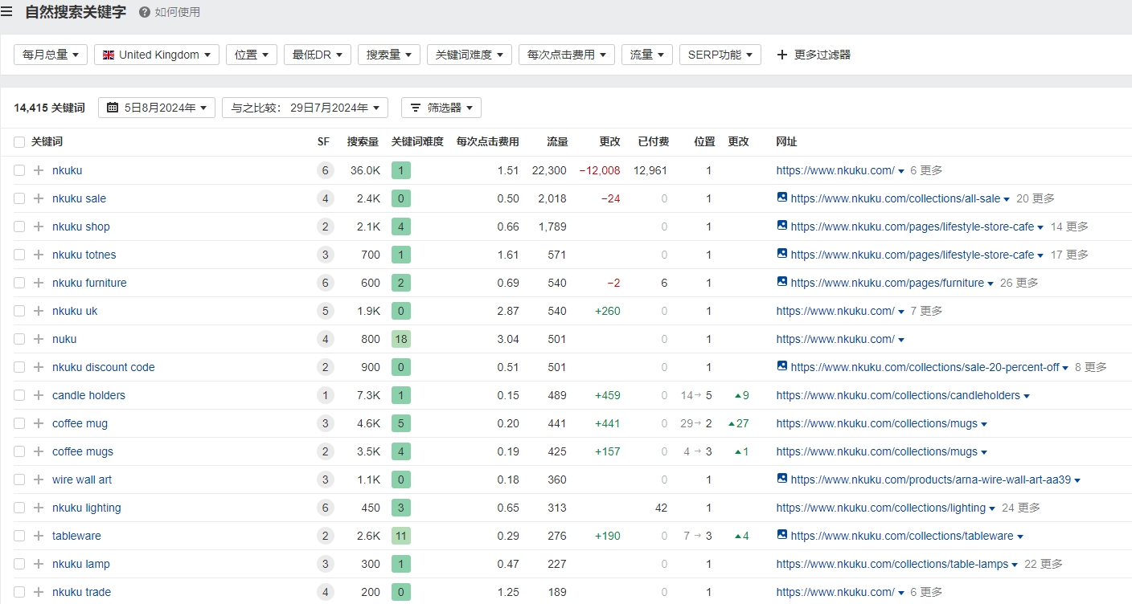The height and width of the screenshot is (604, 1132).
Task: Click the calendar icon in date picker
Action: 113,108
